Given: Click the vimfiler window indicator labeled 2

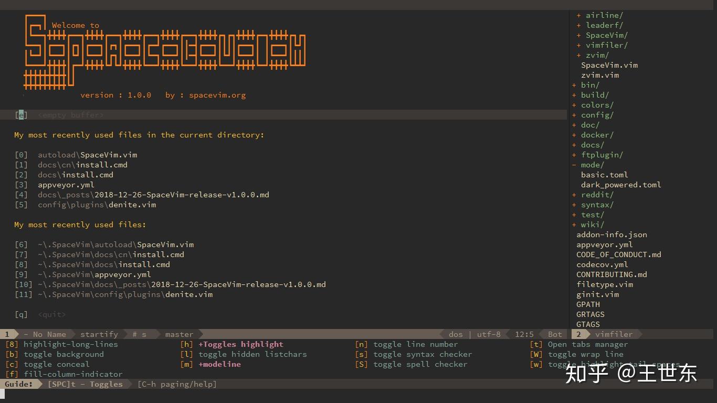Looking at the screenshot, I should coord(578,334).
